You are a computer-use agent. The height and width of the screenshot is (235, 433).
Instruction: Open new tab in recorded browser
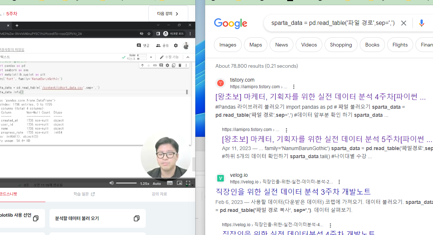pyautogui.click(x=17, y=25)
